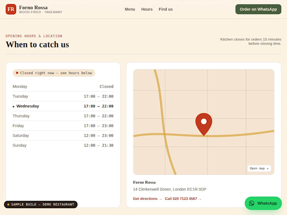Click Friday's 17:00 – 23:00 hours
Image resolution: width=287 pixels, height=215 pixels.
click(x=98, y=126)
